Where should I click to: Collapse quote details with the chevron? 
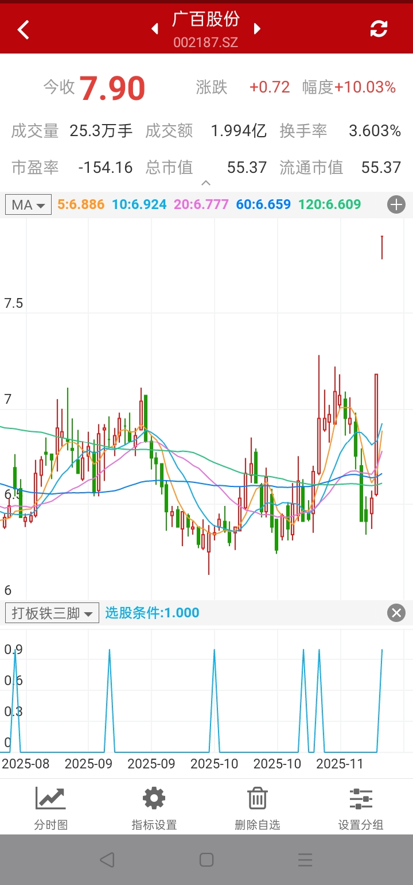coord(206,183)
